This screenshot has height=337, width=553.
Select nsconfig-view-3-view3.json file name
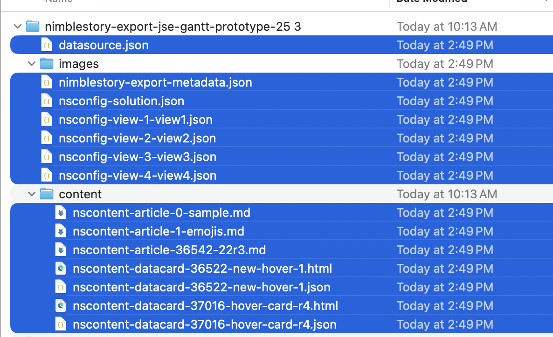(137, 157)
